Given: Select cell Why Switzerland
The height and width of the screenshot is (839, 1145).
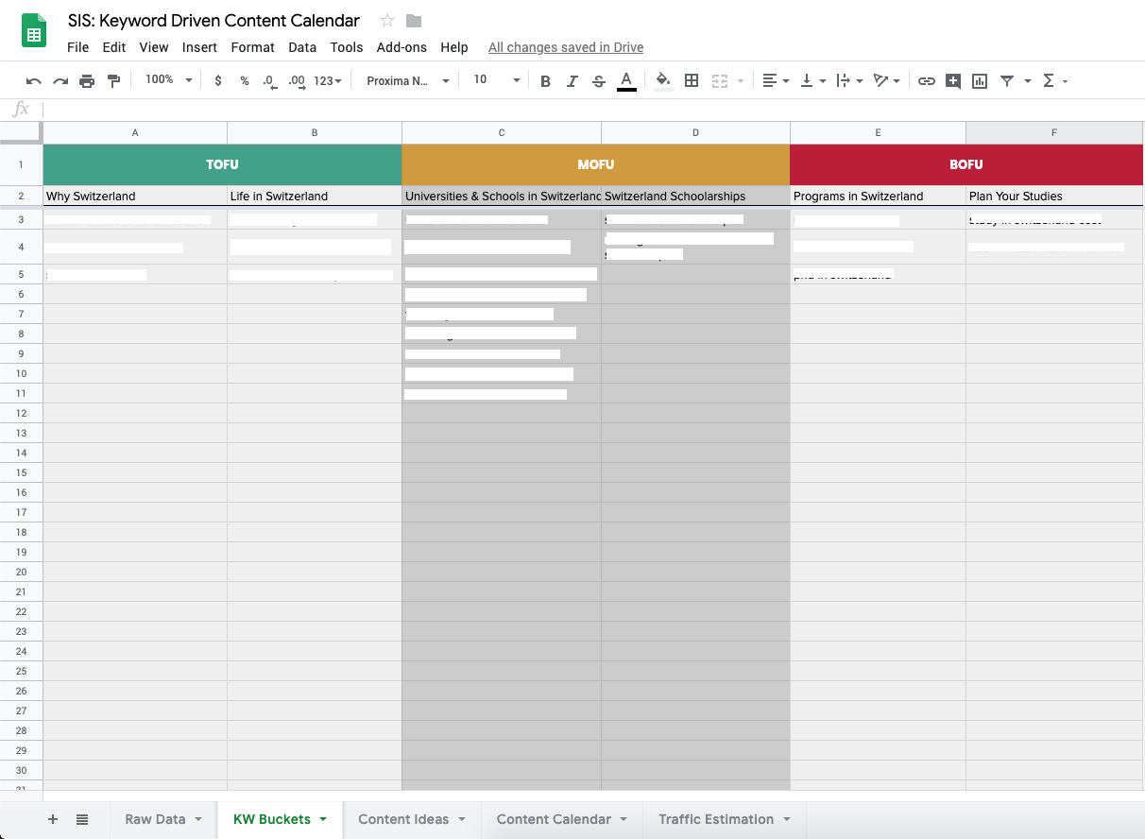Looking at the screenshot, I should pos(135,197).
